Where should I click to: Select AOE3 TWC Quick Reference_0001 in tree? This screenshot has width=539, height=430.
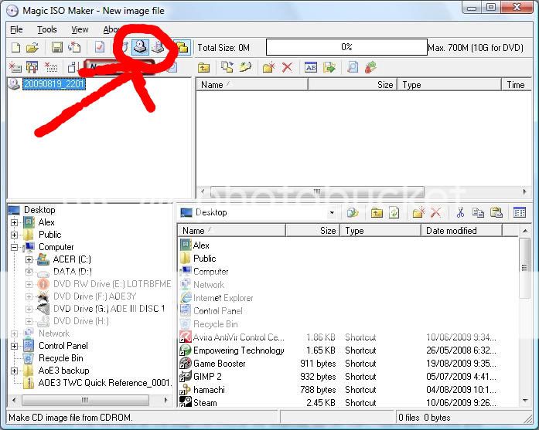pos(105,383)
